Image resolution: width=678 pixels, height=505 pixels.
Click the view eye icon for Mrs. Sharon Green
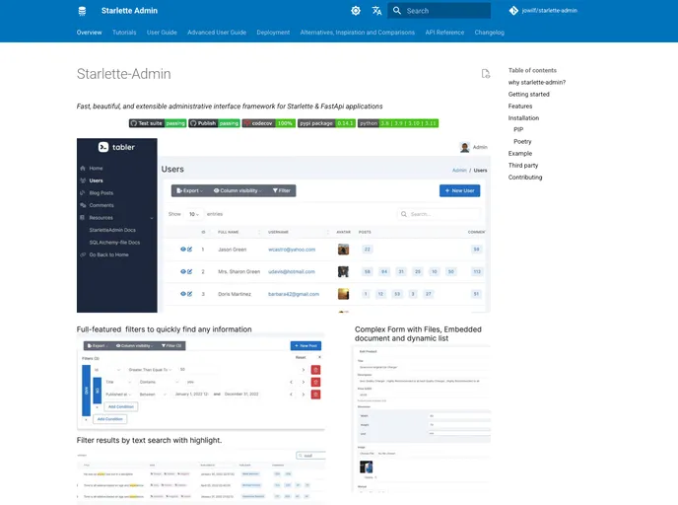[183, 272]
